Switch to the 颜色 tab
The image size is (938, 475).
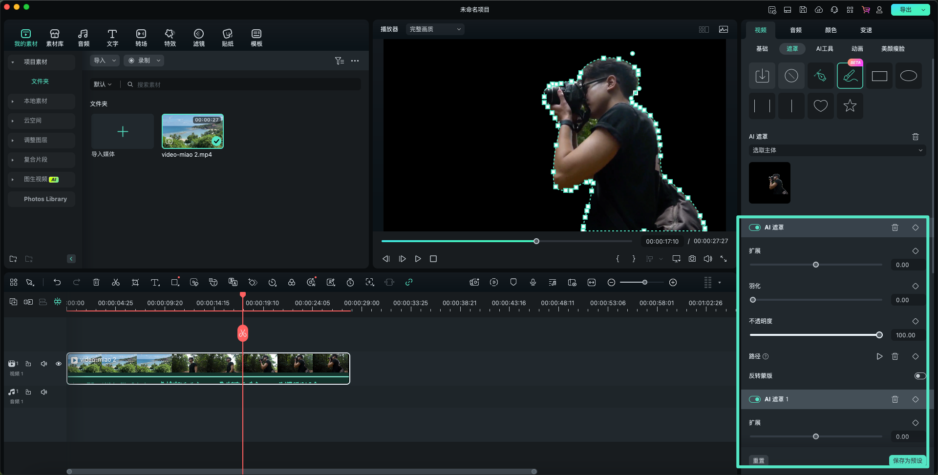tap(831, 30)
